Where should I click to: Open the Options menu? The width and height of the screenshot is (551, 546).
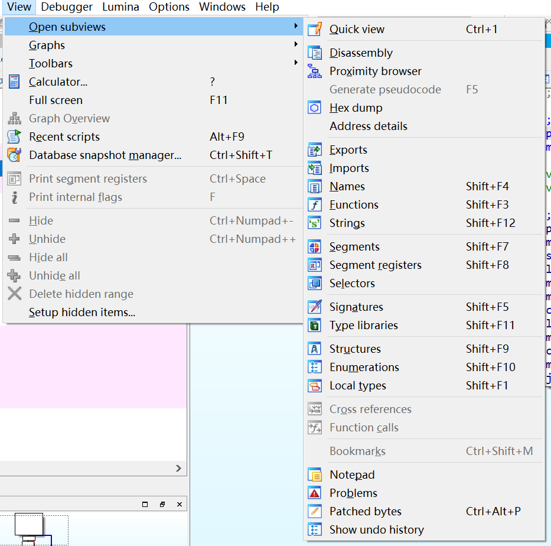[x=169, y=6]
